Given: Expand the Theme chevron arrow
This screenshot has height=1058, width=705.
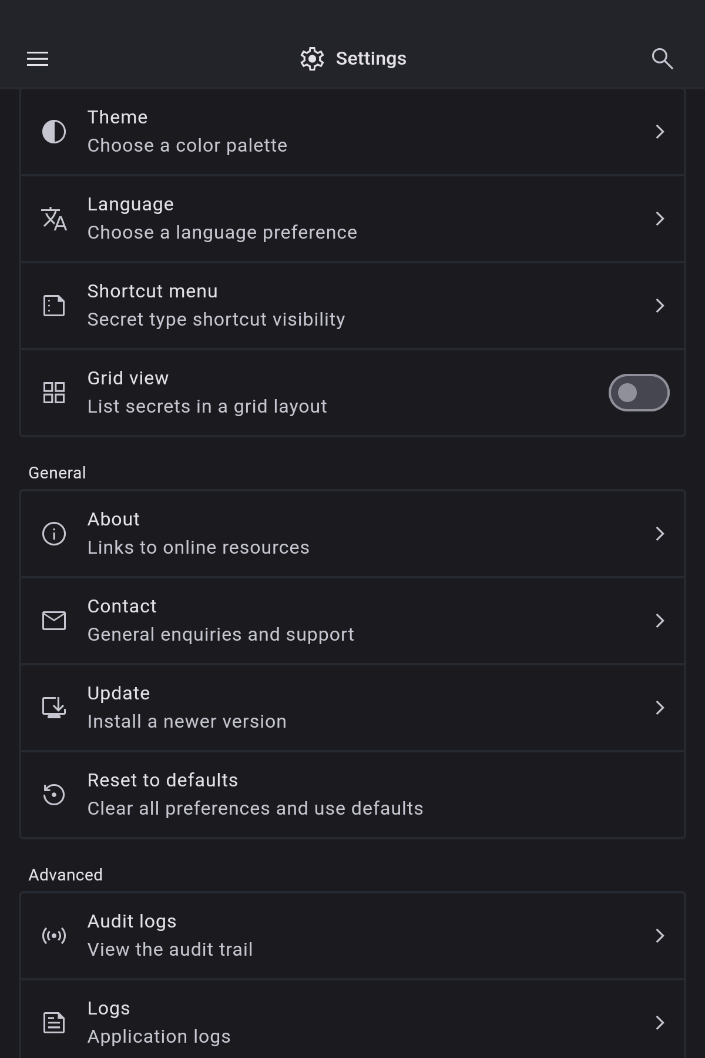Looking at the screenshot, I should [x=660, y=132].
